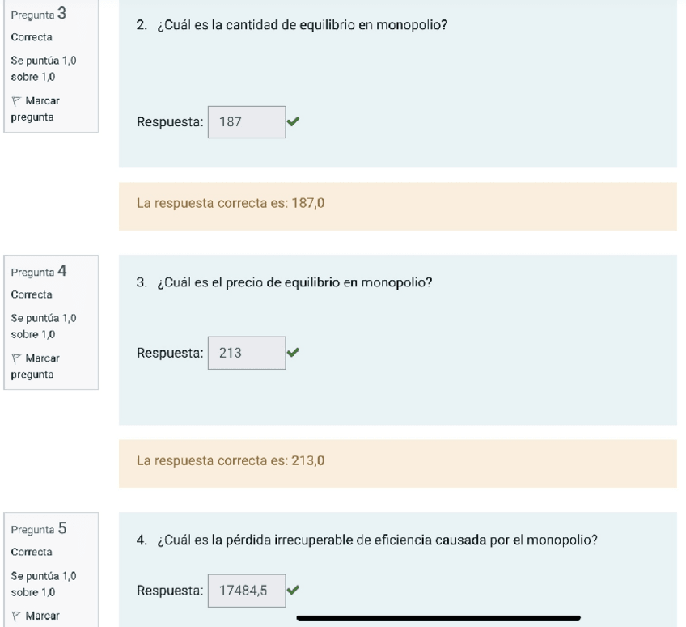686x627 pixels.
Task: Click the flag icon in Pregunta 5
Action: pyautogui.click(x=15, y=616)
